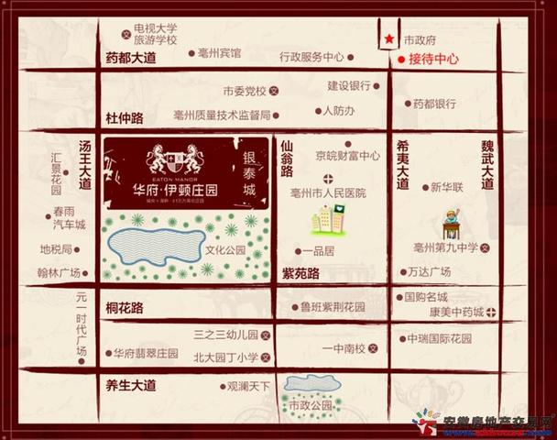Click the 桐花路 road label
The height and width of the screenshot is (440, 557).
[125, 308]
